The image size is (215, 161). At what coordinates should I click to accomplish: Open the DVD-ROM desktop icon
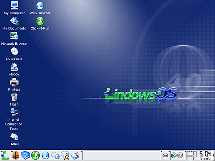point(14,54)
